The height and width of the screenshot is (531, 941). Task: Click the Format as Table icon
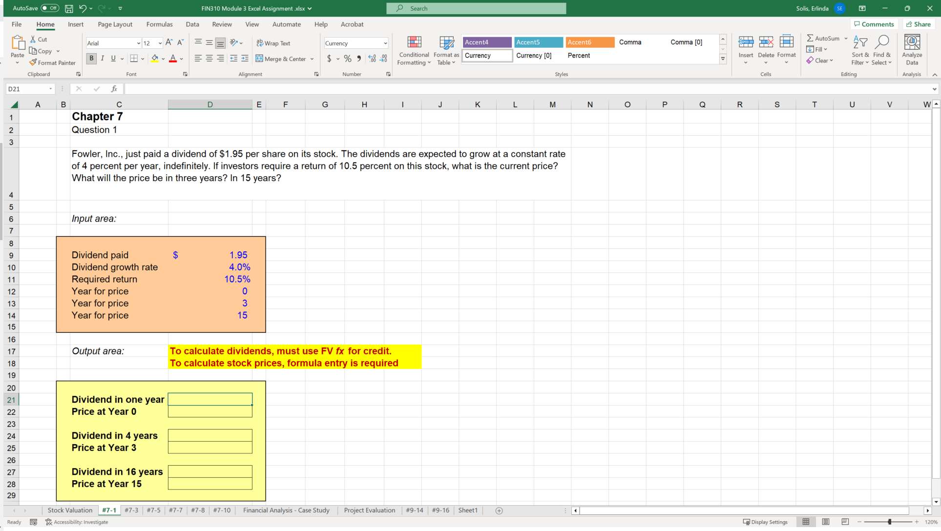click(446, 42)
